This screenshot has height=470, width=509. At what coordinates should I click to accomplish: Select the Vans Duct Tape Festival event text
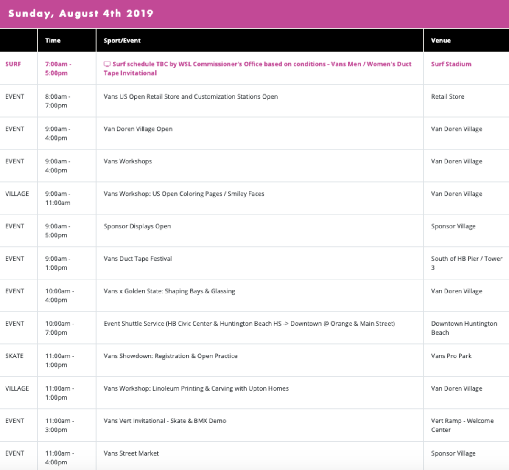pos(138,259)
